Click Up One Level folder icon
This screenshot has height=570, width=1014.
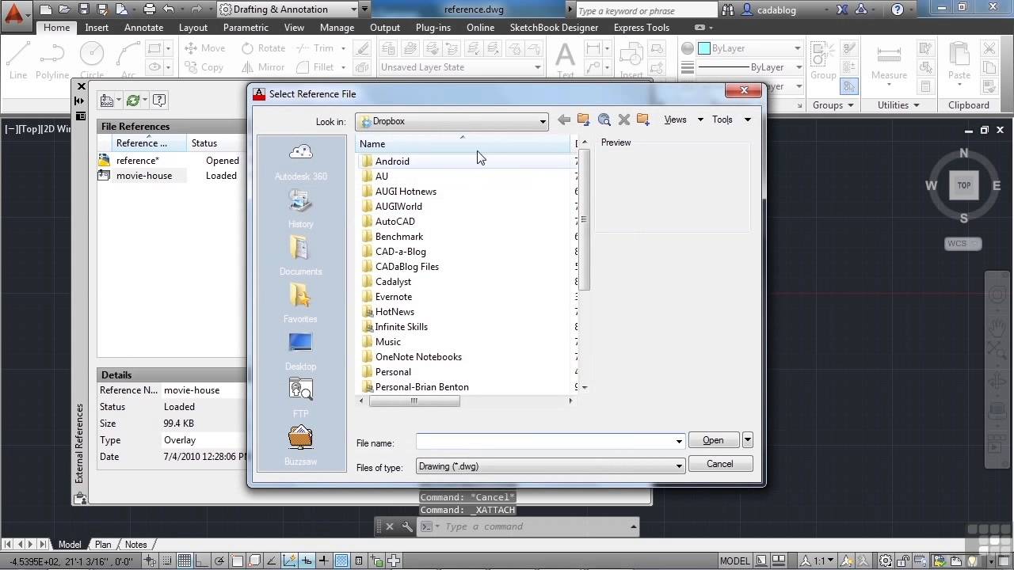tap(583, 120)
